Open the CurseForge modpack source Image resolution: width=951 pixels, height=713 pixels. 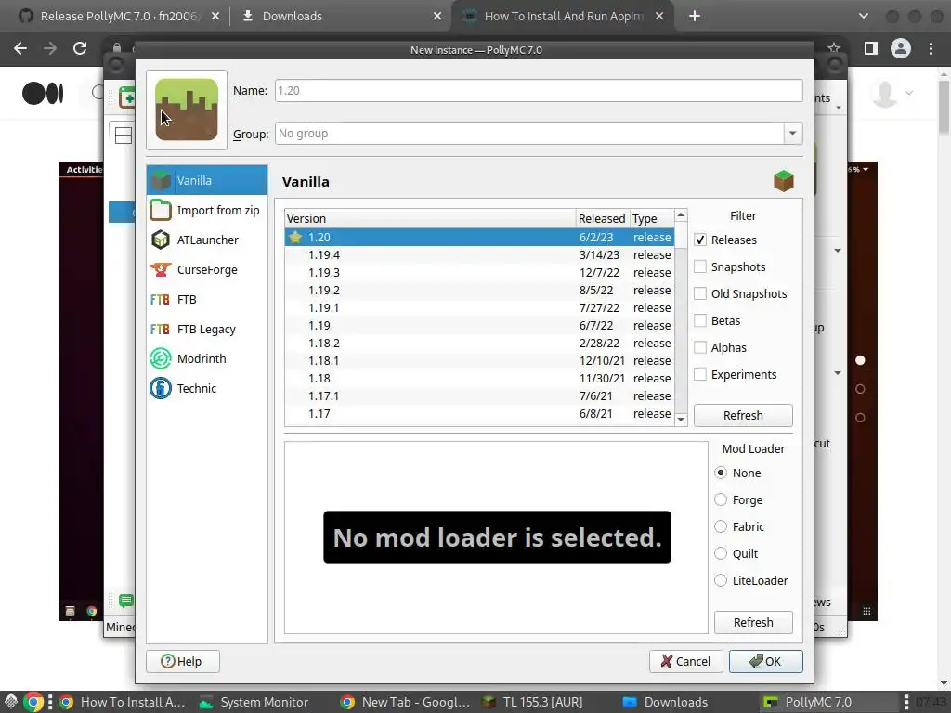coord(207,269)
